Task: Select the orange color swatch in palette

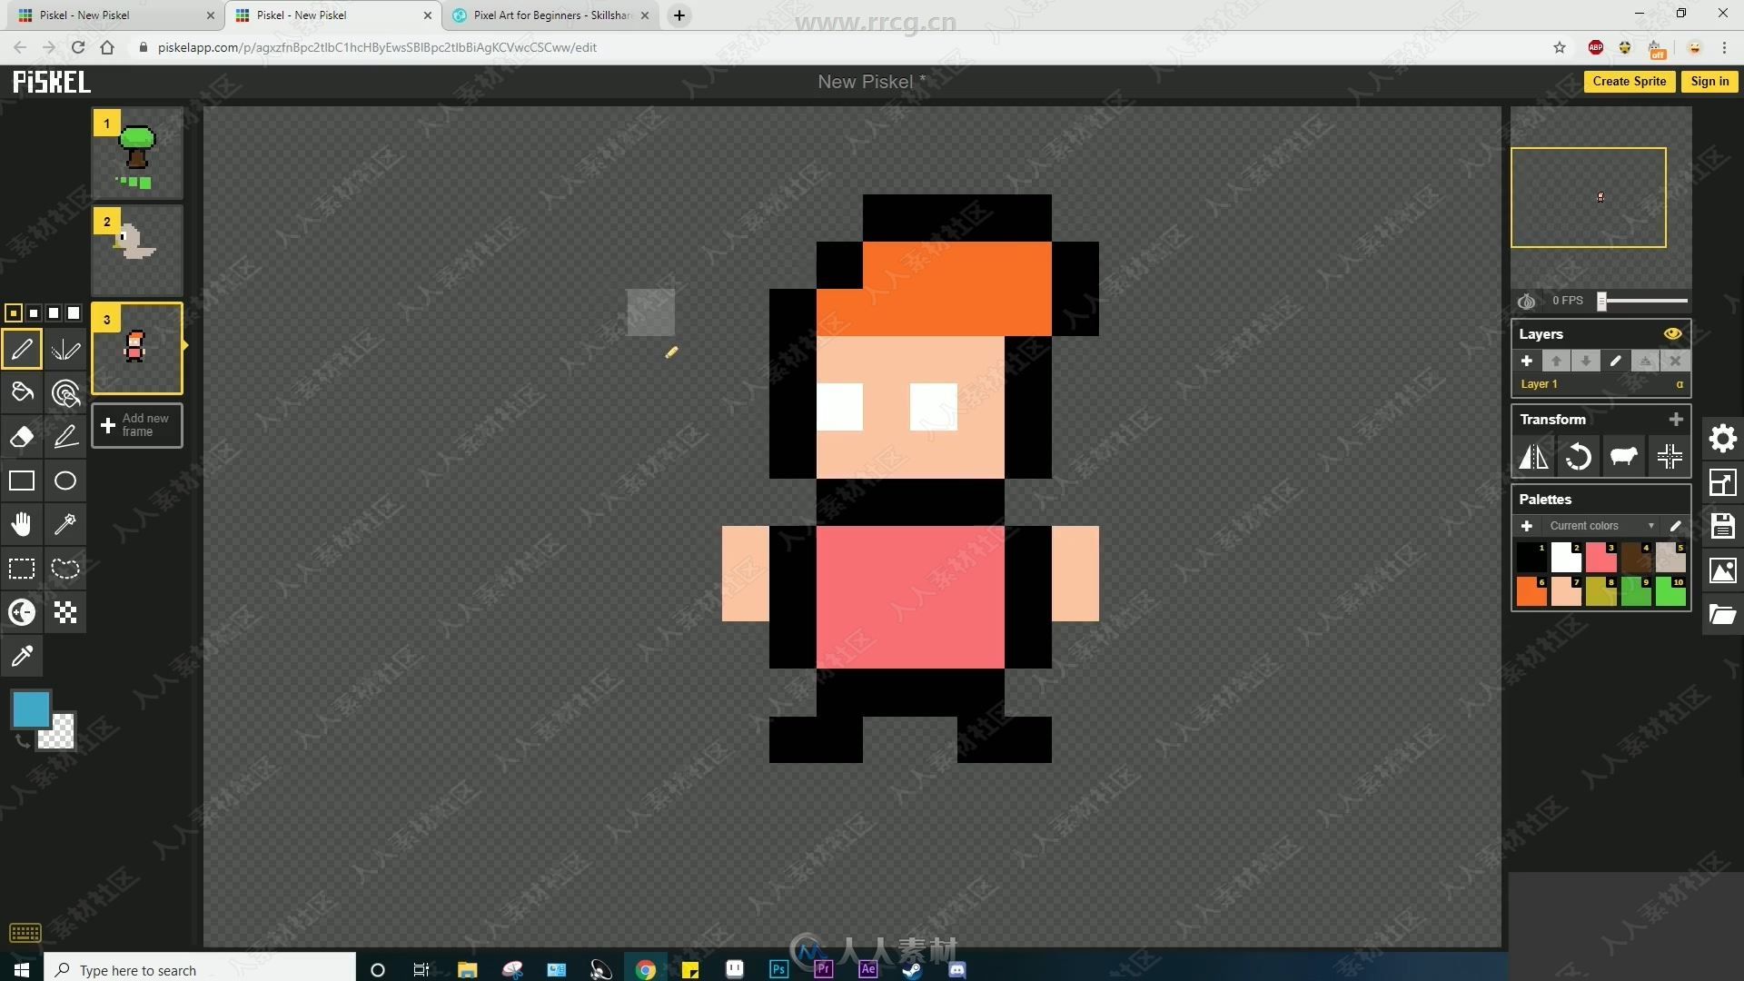Action: click(1531, 590)
